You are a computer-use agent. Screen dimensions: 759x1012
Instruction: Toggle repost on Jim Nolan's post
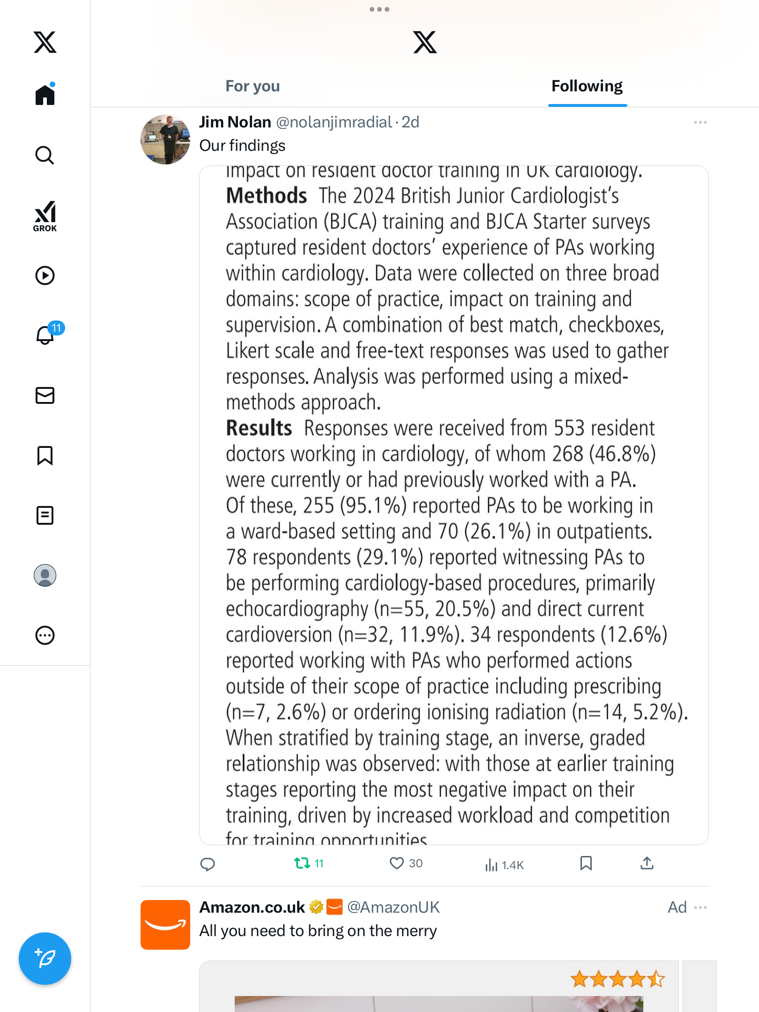coord(302,863)
